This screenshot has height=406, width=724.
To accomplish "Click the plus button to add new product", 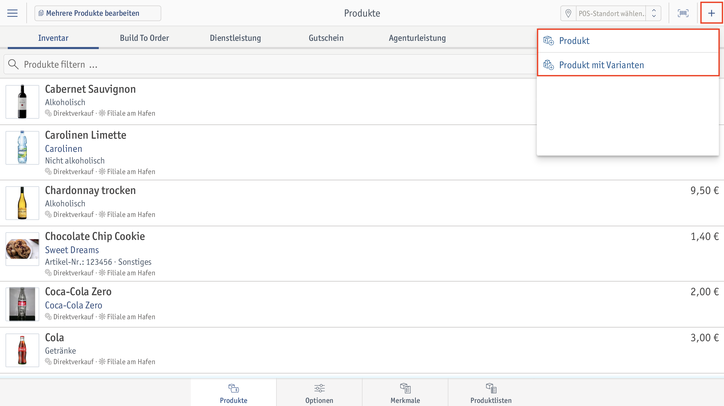I will [711, 13].
